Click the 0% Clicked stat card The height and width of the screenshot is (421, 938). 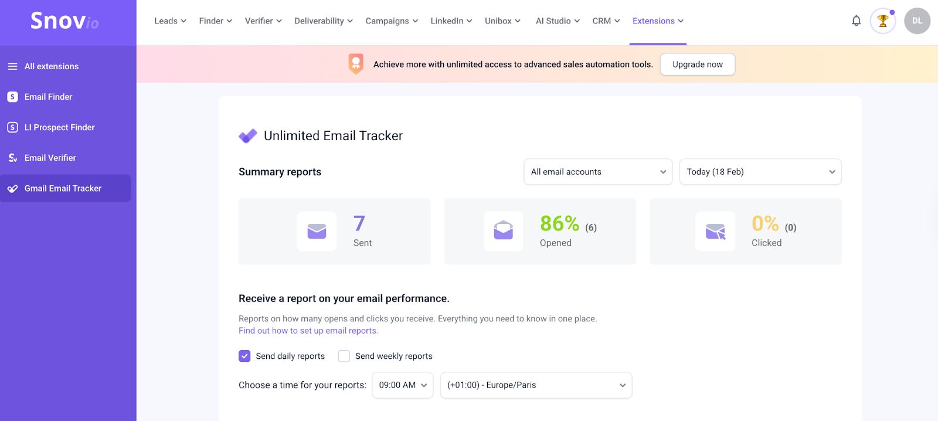(x=746, y=231)
